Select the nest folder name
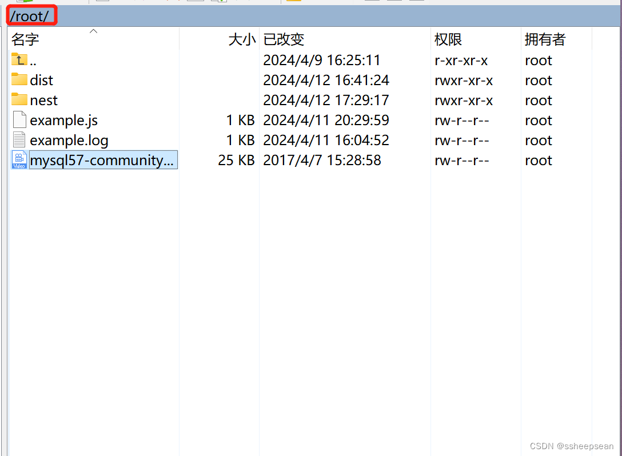622x456 pixels. [x=43, y=101]
